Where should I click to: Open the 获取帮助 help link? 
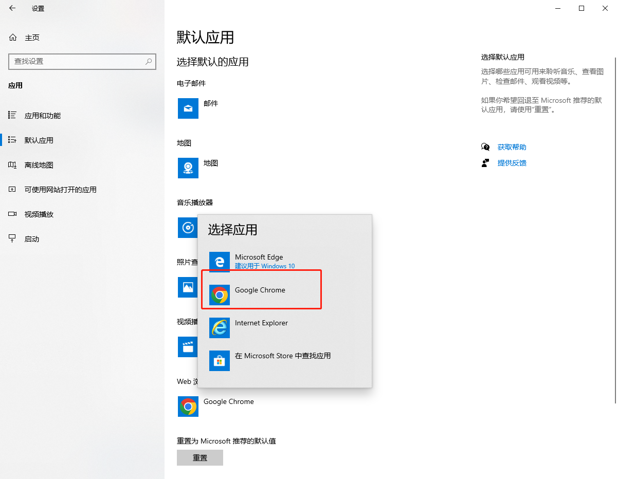pyautogui.click(x=512, y=147)
